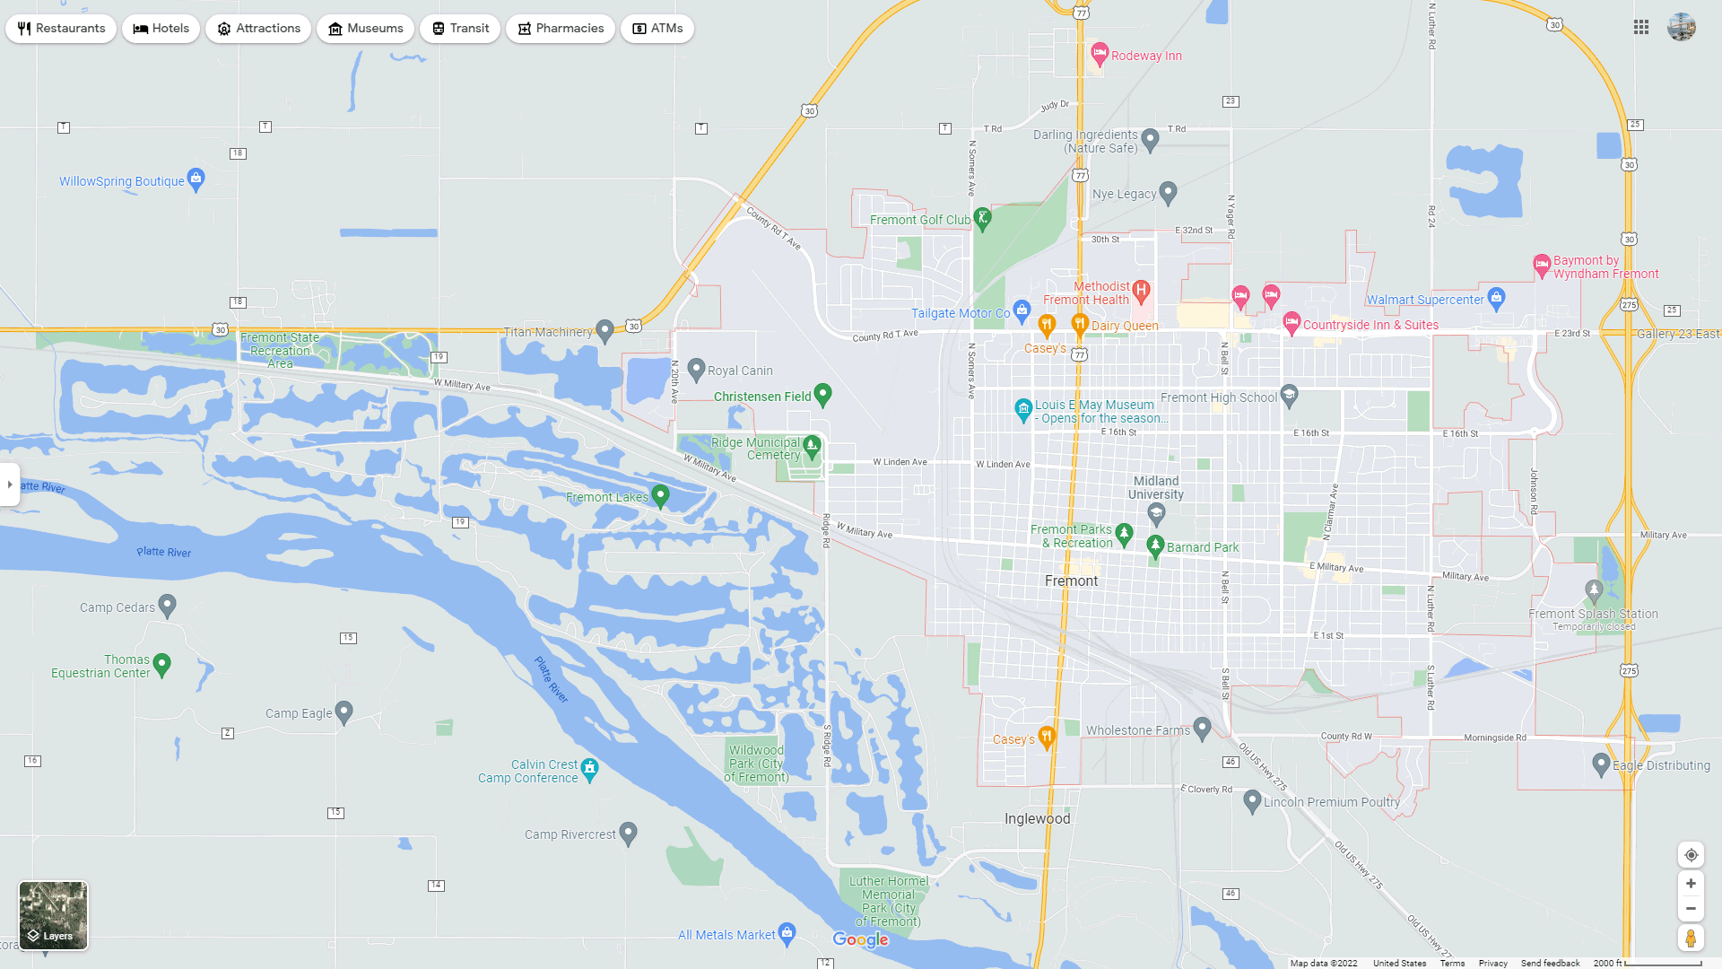Zoom out using the minus control
1722x969 pixels.
tap(1692, 907)
